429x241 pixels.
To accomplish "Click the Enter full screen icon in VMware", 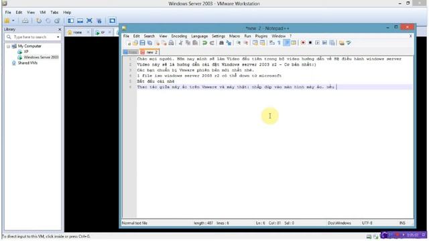I will point(89,21).
